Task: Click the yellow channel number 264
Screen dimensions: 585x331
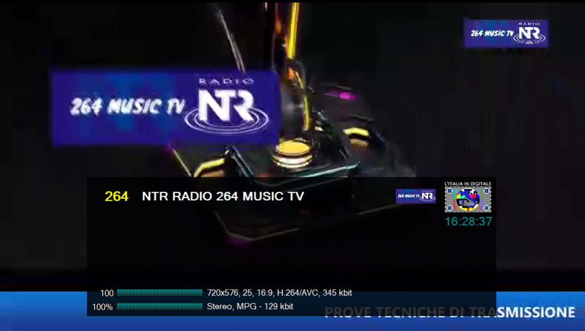Action: coord(117,197)
